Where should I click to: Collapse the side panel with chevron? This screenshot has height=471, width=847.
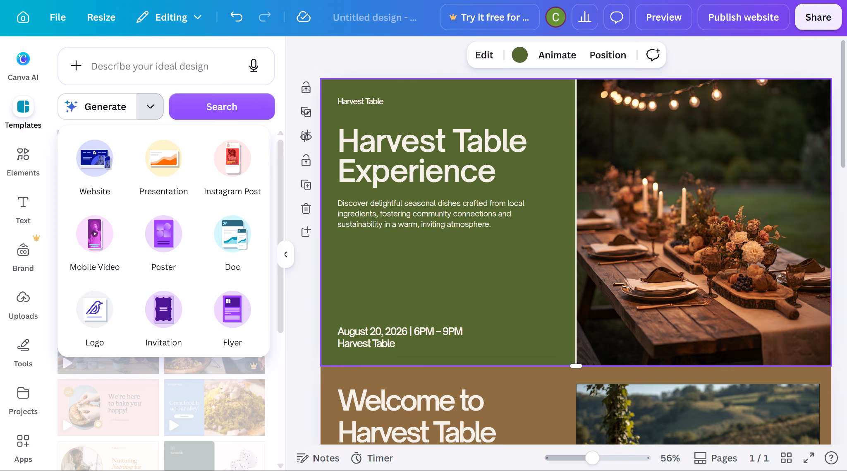click(286, 254)
